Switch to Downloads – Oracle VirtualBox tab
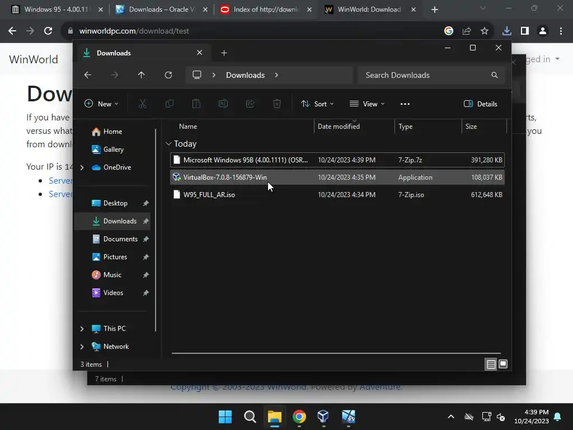 [x=161, y=10]
